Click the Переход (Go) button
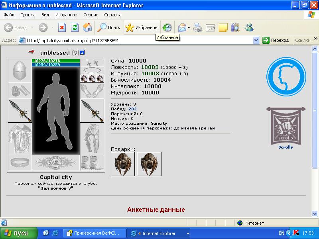Image resolution: width=319 pixels, height=239 pixels. coord(276,40)
